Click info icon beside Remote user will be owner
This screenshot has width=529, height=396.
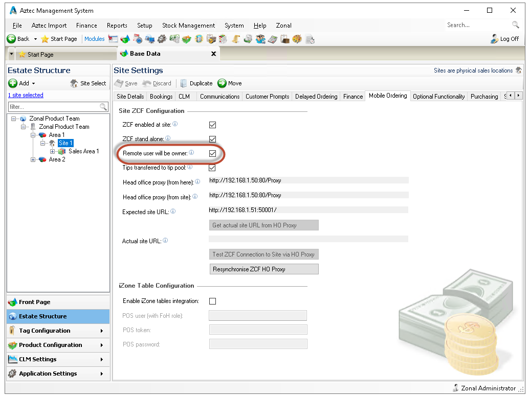191,152
